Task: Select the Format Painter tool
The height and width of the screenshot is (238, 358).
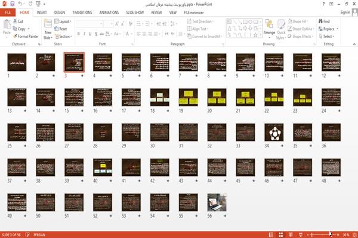Action: pyautogui.click(x=26, y=36)
